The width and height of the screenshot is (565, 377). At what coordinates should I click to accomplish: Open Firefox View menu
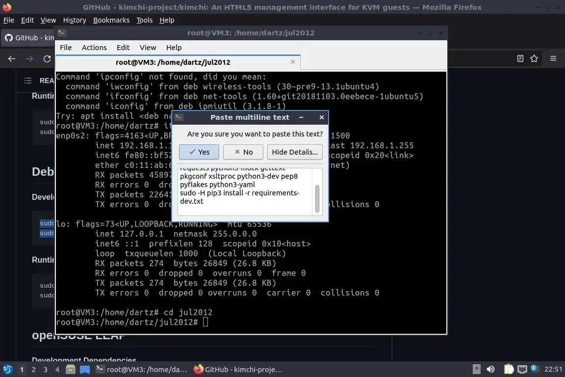(x=48, y=20)
